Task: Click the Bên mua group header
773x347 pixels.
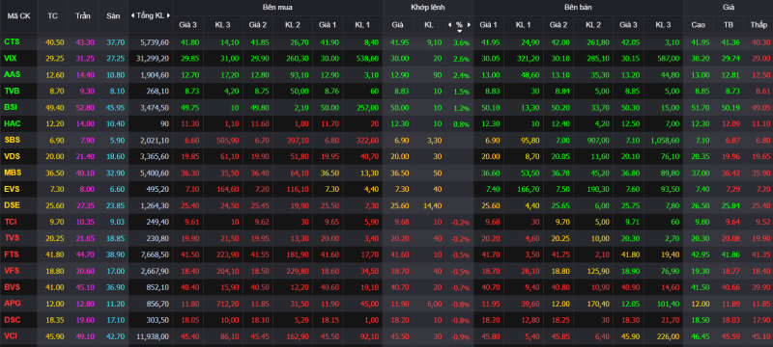Action: click(x=277, y=8)
